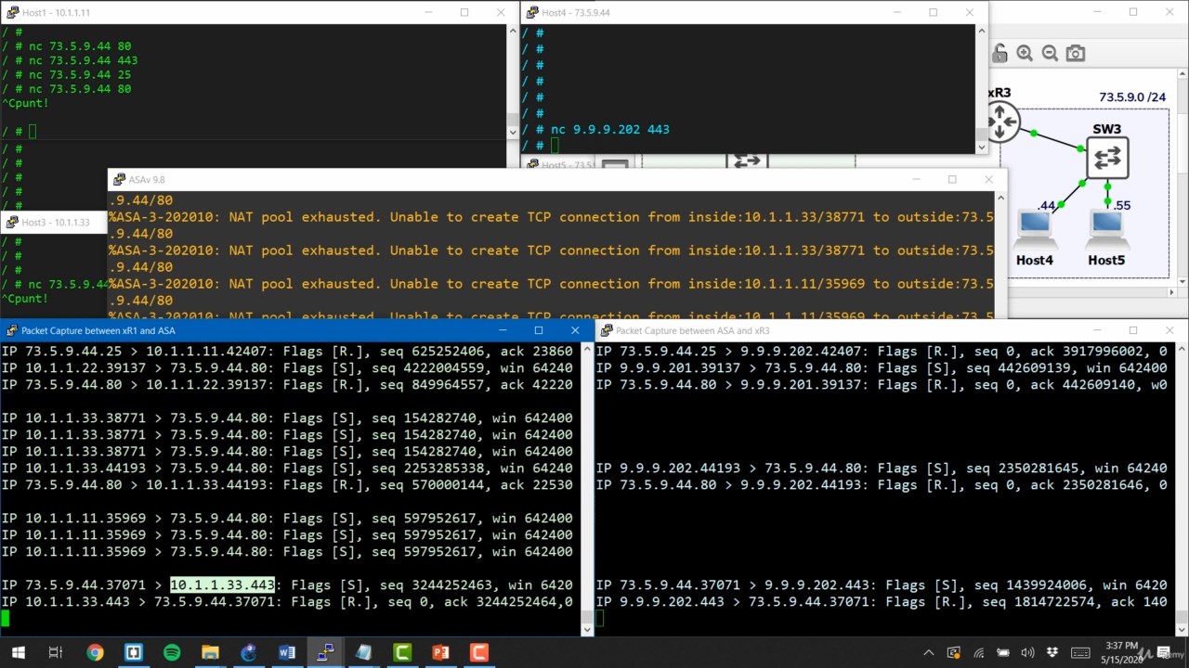Open Microsoft Word from the taskbar

pyautogui.click(x=286, y=652)
